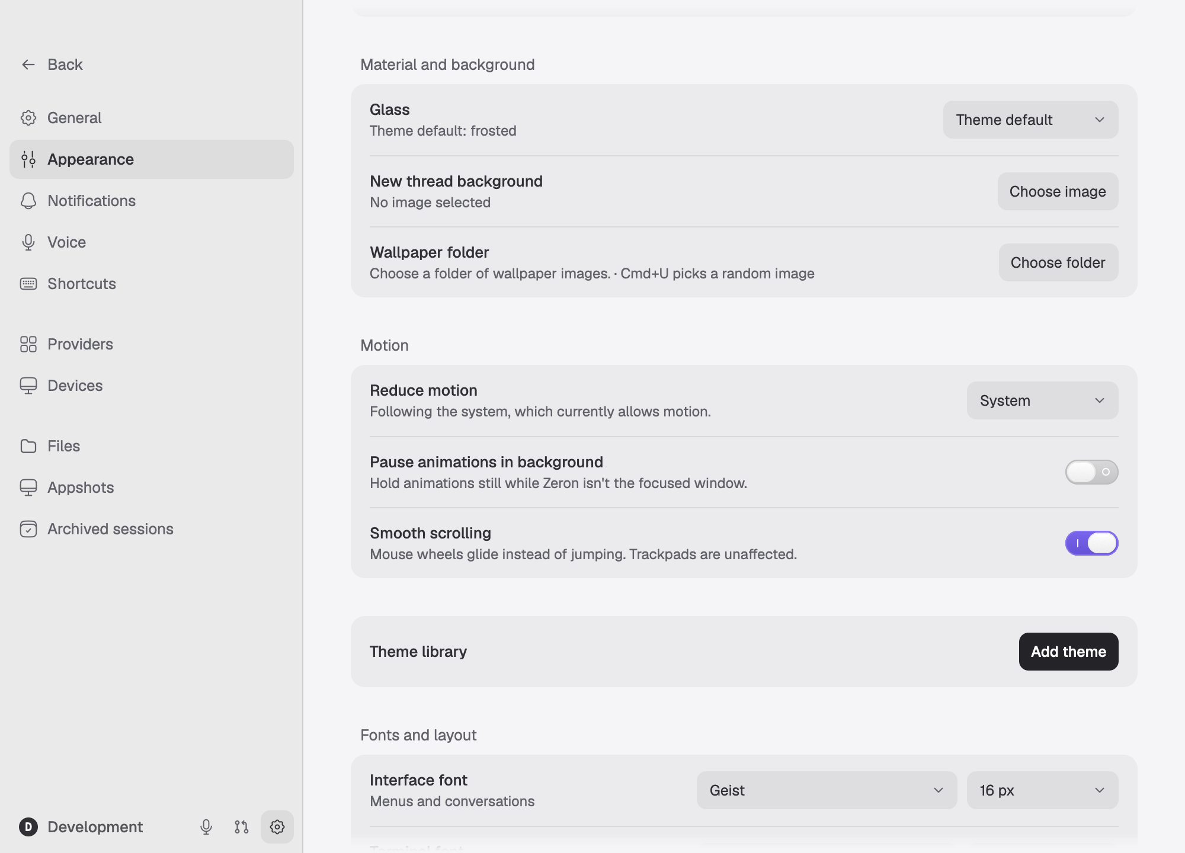1185x853 pixels.
Task: Disable the Smooth scrolling toggle
Action: pos(1091,543)
